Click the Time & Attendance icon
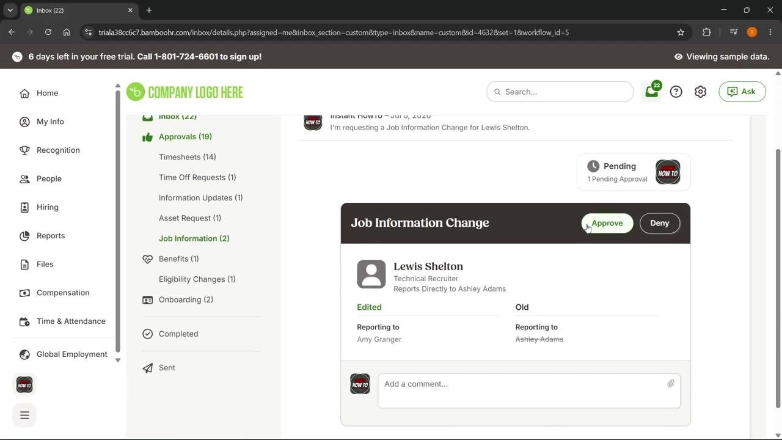The image size is (782, 440). click(24, 321)
